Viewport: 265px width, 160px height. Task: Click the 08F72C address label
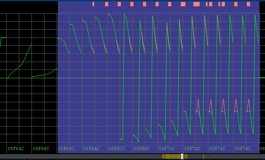click(192, 149)
